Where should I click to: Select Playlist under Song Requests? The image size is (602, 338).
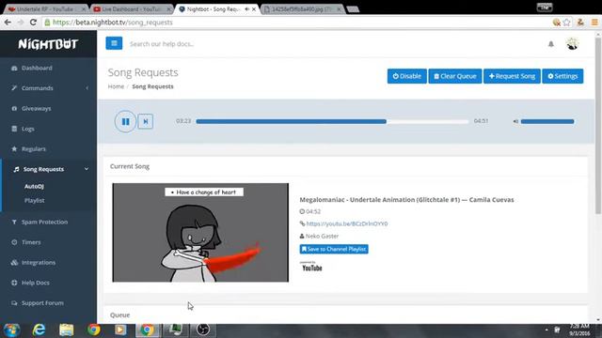point(35,200)
